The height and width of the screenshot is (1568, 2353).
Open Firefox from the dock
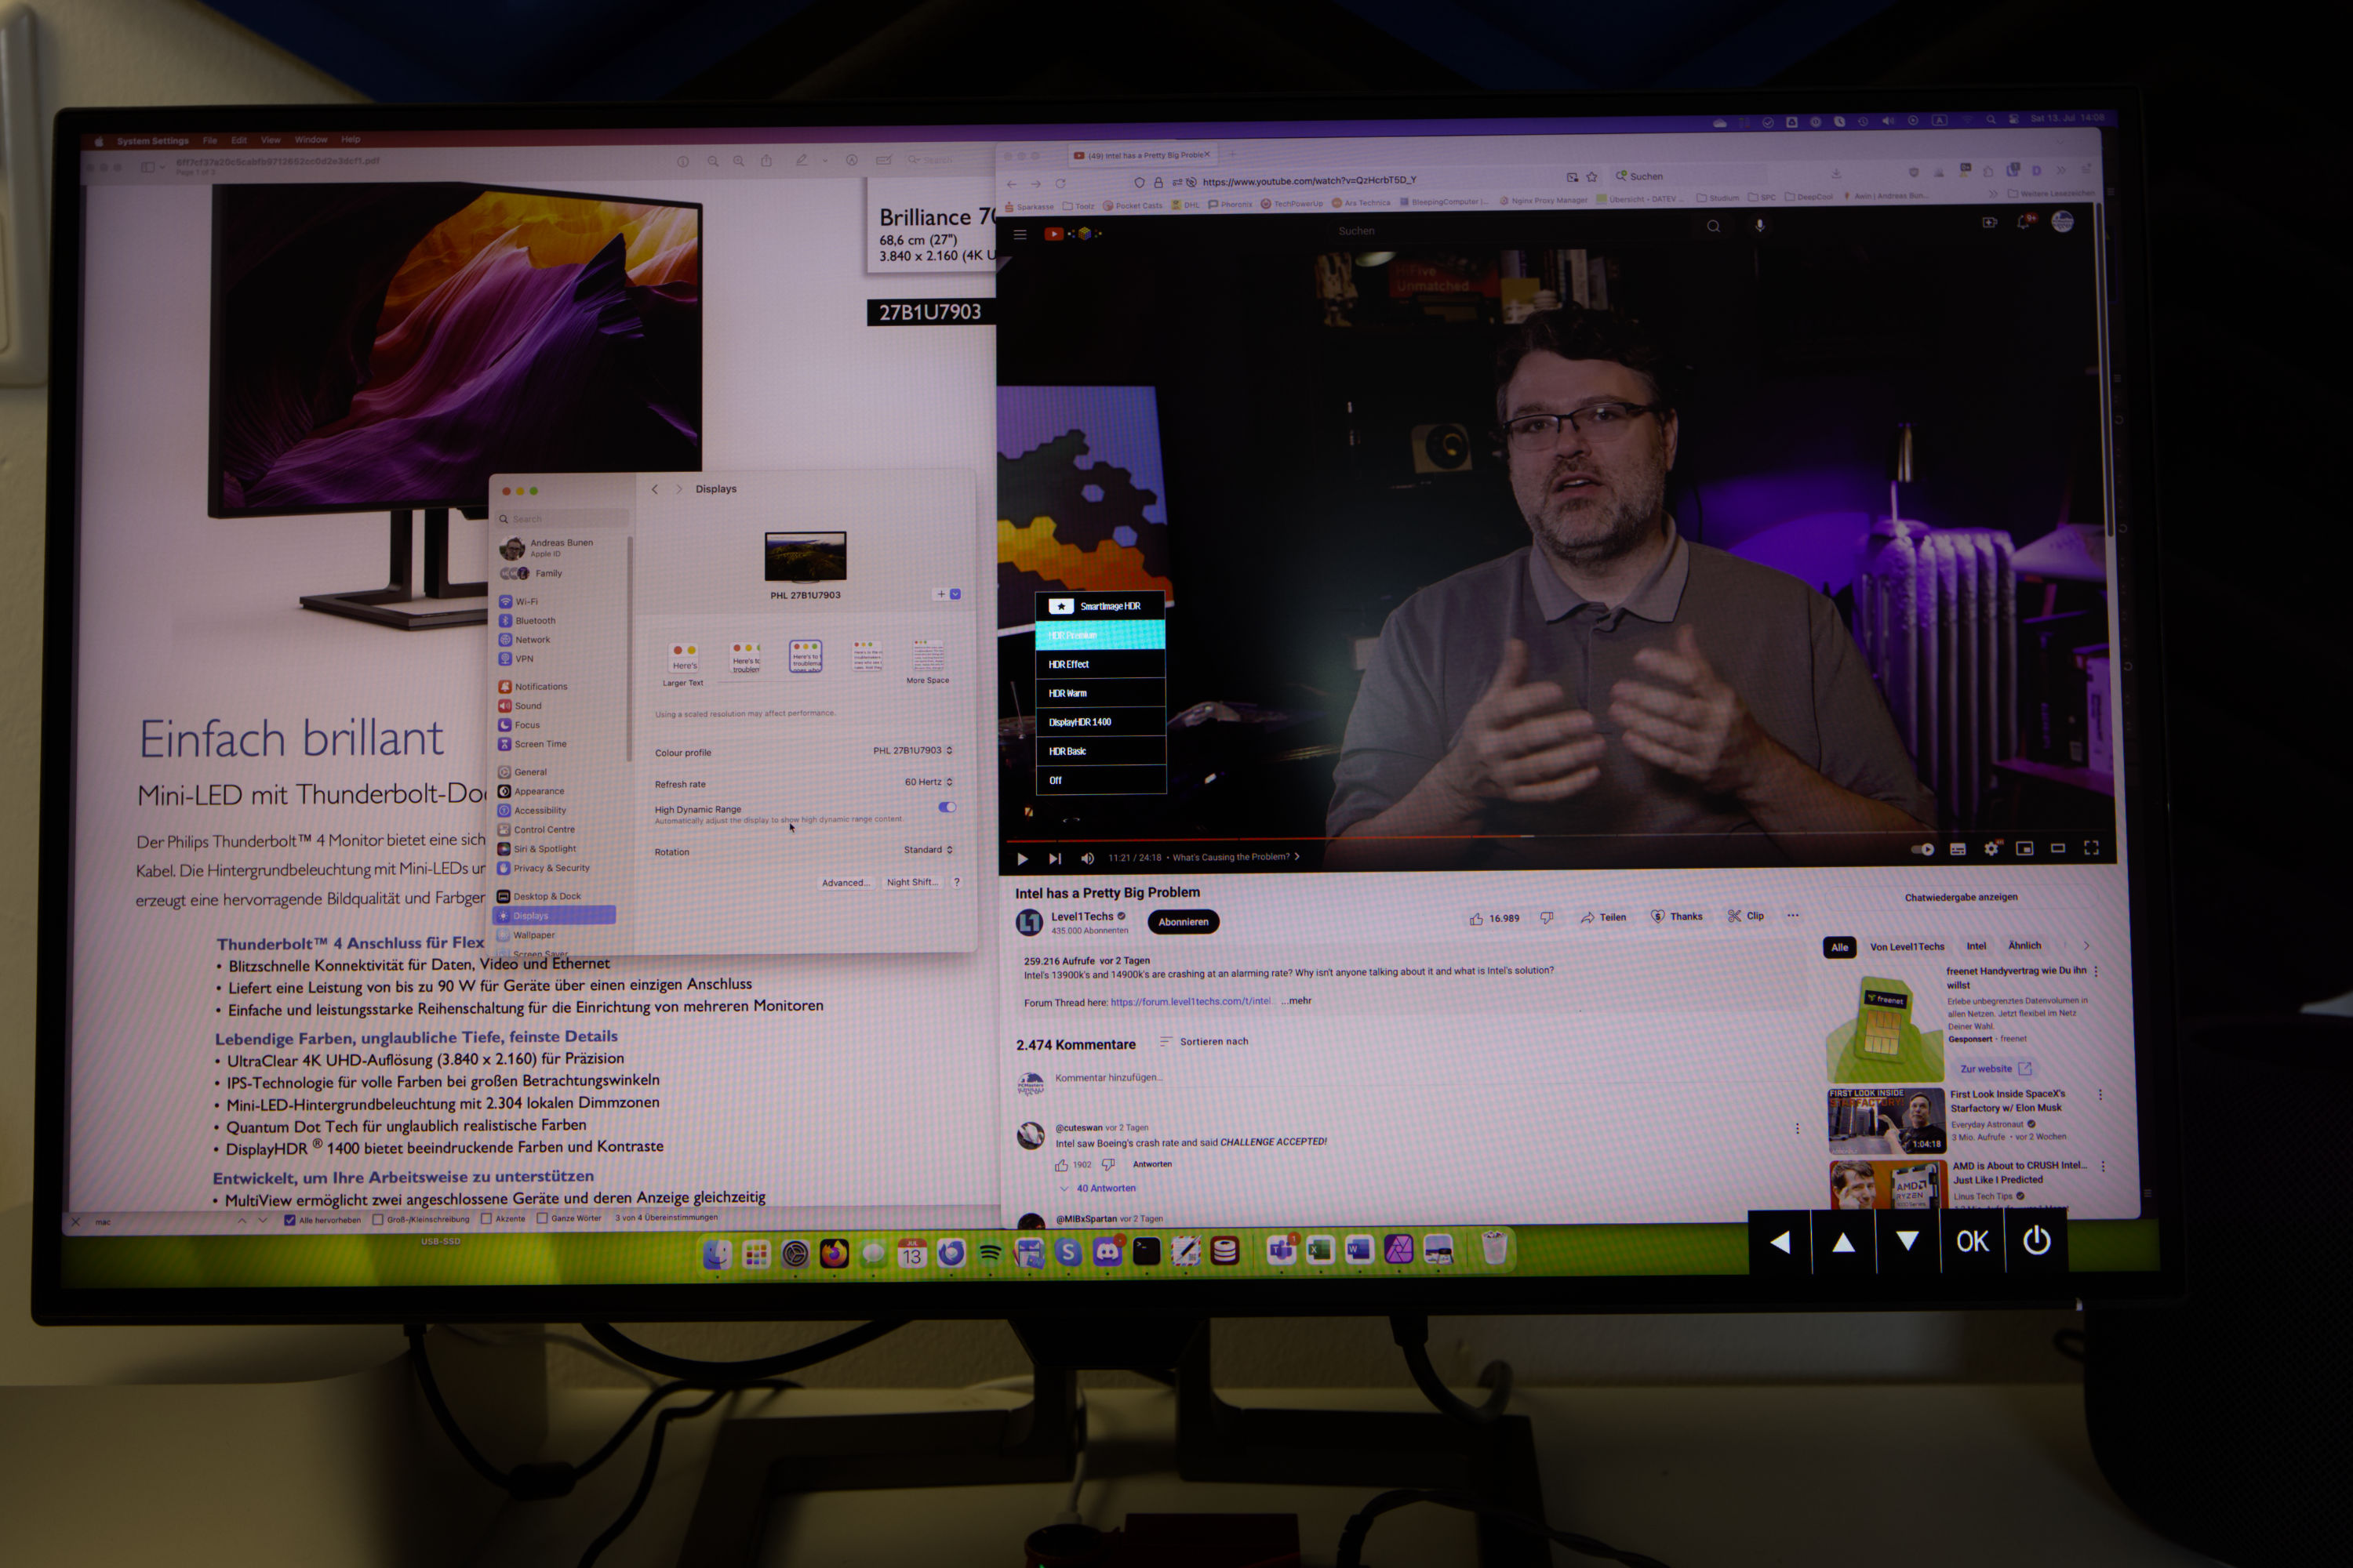tap(833, 1253)
